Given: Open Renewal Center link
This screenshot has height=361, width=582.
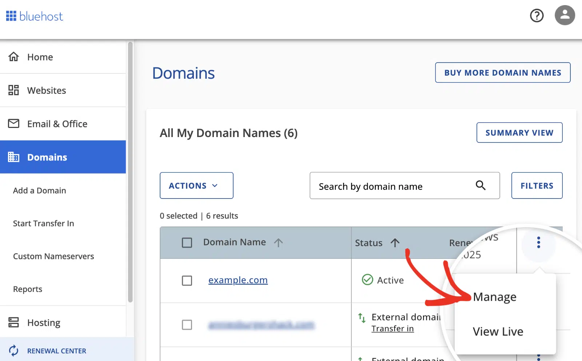Looking at the screenshot, I should pyautogui.click(x=57, y=351).
